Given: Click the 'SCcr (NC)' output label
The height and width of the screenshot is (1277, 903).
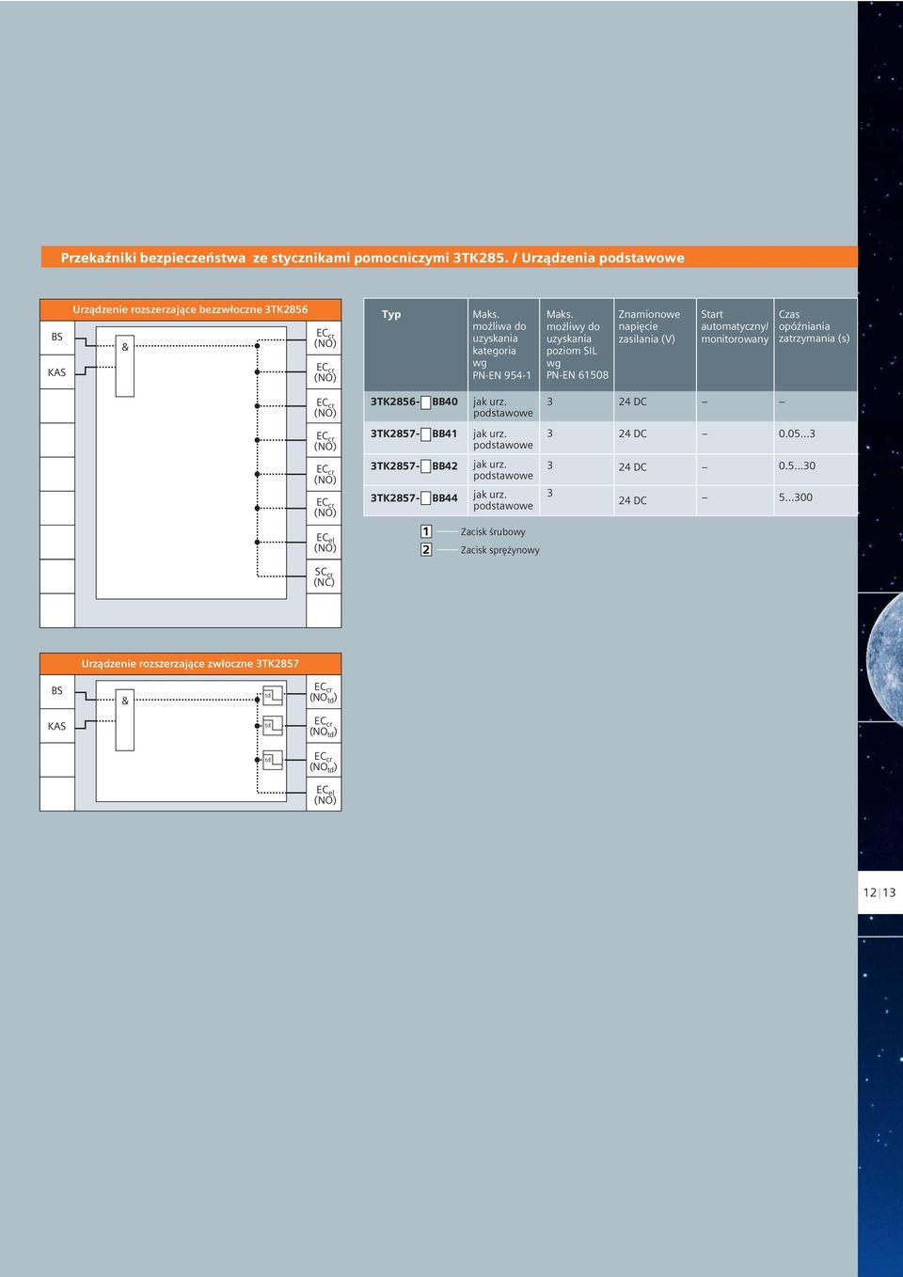Looking at the screenshot, I should tap(324, 576).
